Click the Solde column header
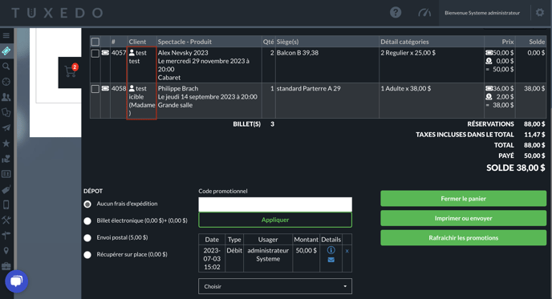Viewport: 552px width, 299px height. click(537, 42)
